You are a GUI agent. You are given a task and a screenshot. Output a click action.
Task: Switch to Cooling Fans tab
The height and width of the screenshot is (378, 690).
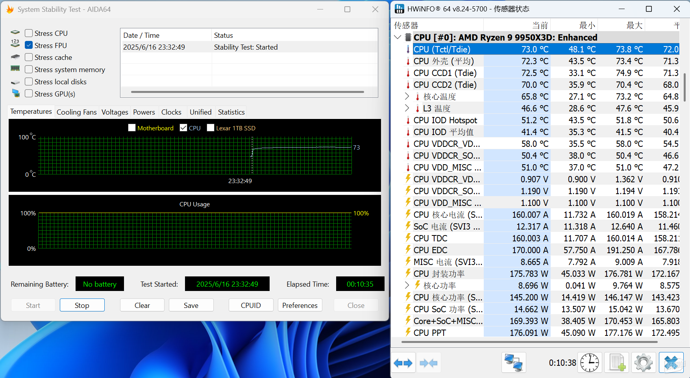[x=77, y=112]
